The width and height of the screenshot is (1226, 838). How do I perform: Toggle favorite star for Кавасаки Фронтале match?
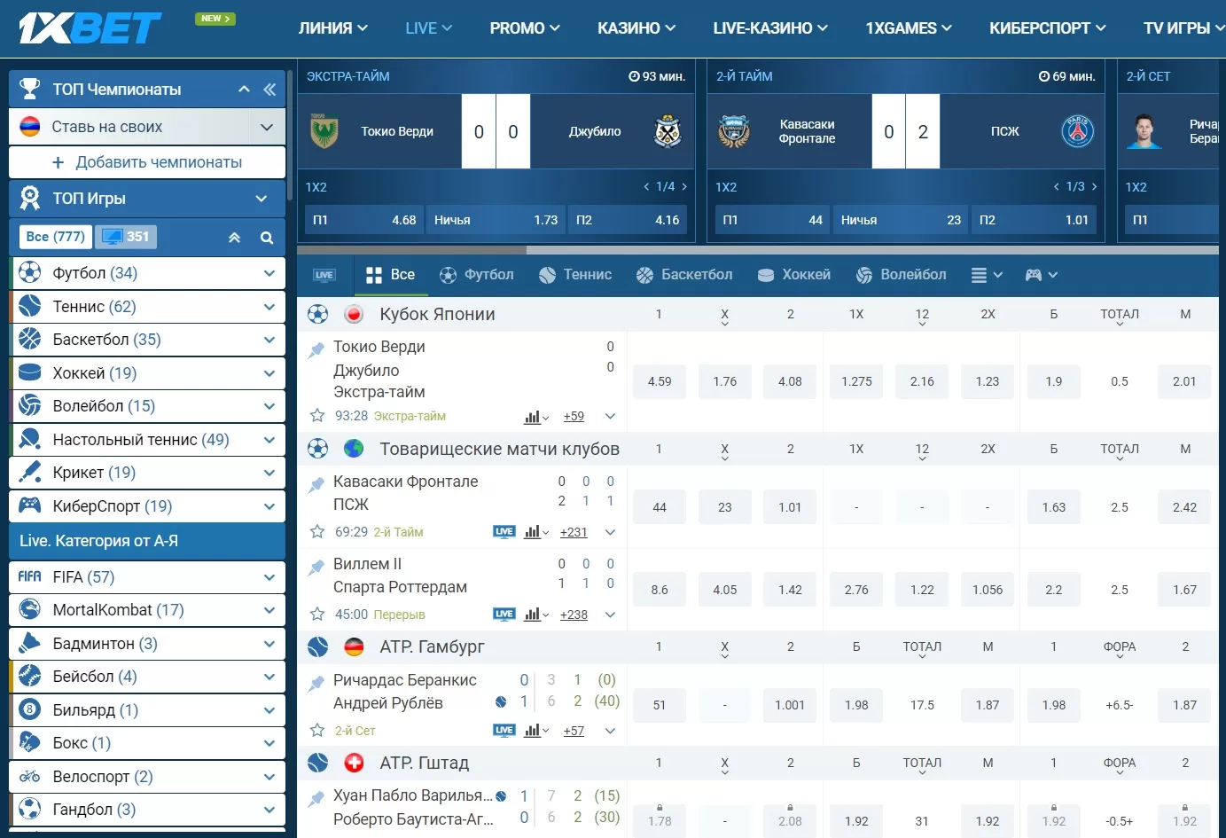316,532
